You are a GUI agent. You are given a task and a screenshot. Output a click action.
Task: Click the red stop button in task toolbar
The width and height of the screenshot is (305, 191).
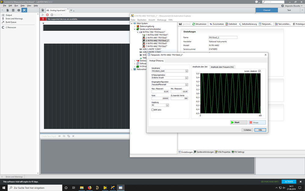pyautogui.click(x=47, y=15)
